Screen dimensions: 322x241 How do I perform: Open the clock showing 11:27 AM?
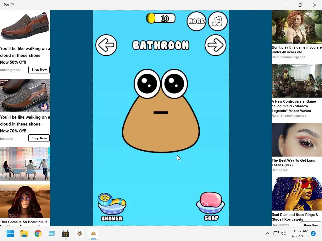pyautogui.click(x=300, y=233)
